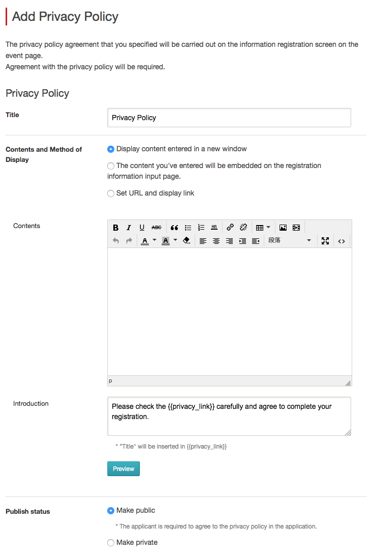Click the Preview button
The image size is (371, 555).
pyautogui.click(x=123, y=468)
